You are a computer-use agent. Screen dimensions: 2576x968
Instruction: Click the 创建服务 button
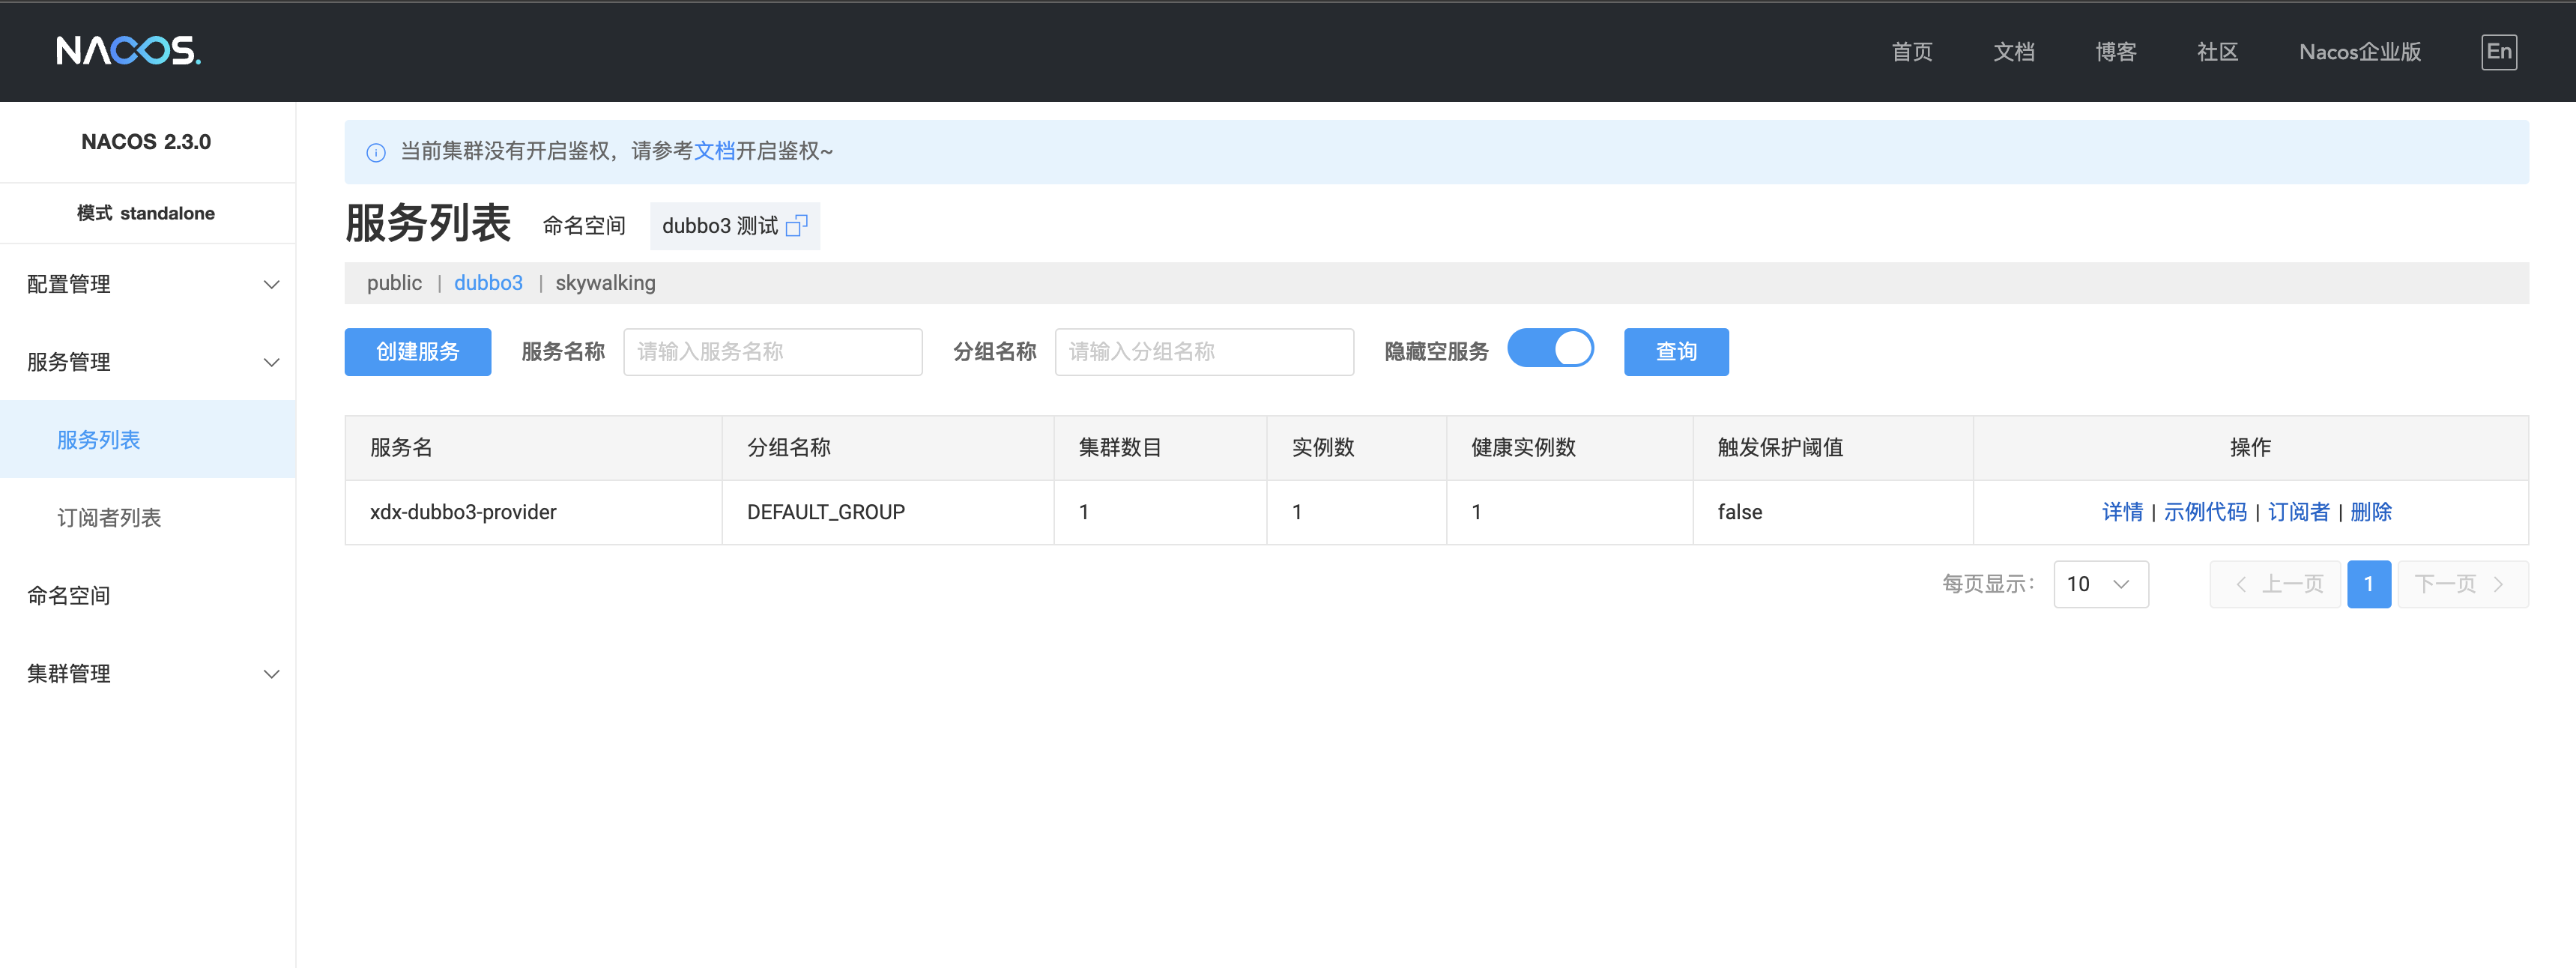click(x=417, y=352)
